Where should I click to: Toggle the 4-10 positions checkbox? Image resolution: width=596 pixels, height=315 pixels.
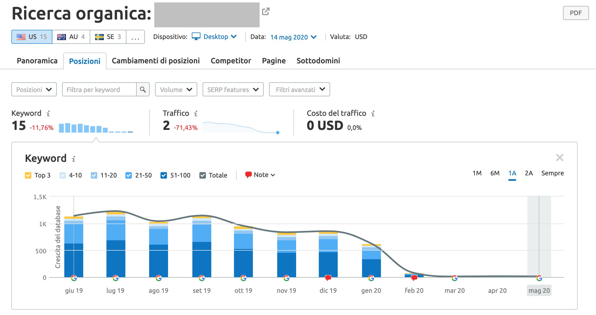(63, 175)
